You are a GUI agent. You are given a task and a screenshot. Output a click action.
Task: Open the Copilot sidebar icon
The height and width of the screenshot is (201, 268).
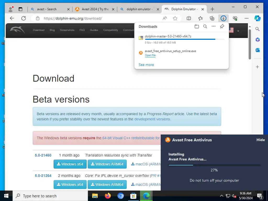click(258, 18)
